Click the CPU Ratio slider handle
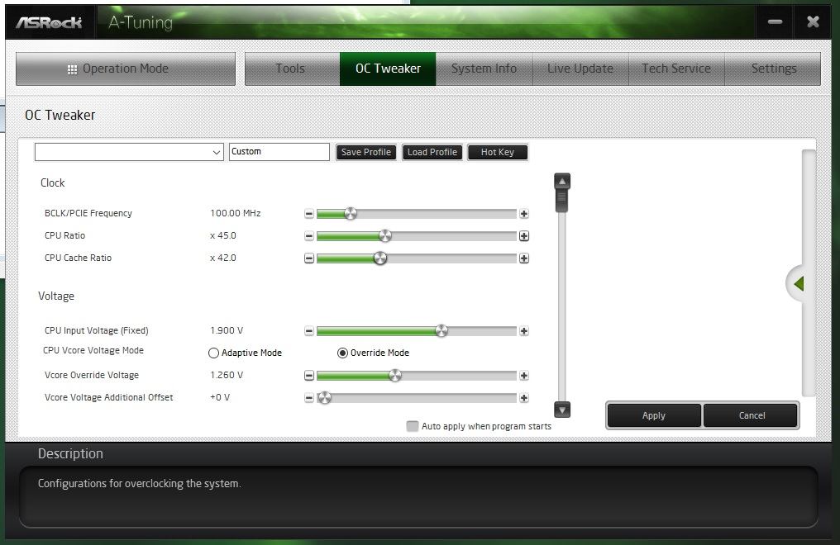Viewport: 840px width, 545px height. (x=385, y=236)
